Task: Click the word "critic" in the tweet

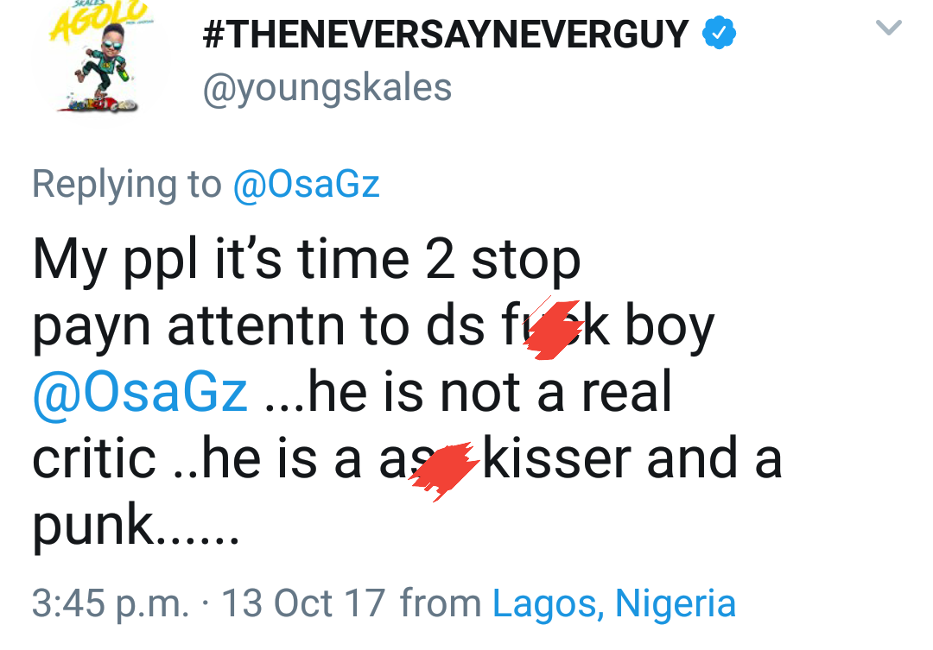Action: (x=94, y=460)
